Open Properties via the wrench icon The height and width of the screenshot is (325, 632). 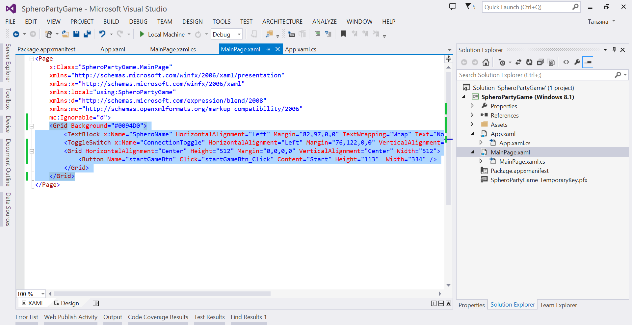click(577, 62)
